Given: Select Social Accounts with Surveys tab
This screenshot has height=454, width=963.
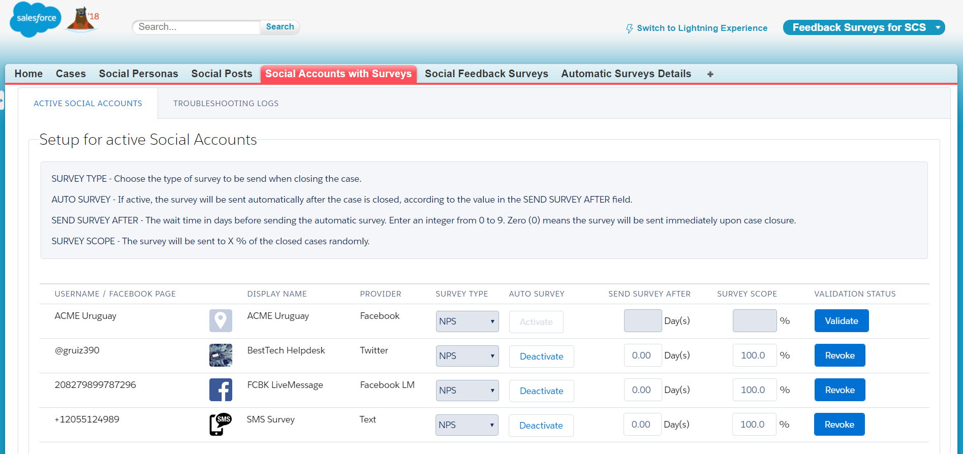Looking at the screenshot, I should tap(338, 74).
